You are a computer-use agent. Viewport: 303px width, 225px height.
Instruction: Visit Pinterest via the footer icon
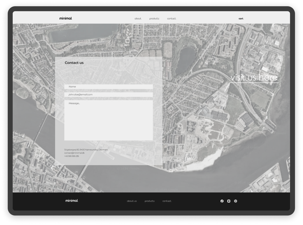click(235, 201)
